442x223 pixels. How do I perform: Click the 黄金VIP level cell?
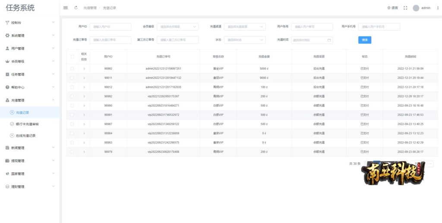point(218,68)
